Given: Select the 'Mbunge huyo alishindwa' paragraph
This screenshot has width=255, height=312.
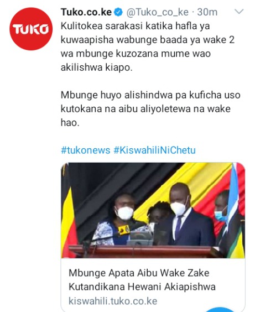Looking at the screenshot, I should click(x=150, y=109).
